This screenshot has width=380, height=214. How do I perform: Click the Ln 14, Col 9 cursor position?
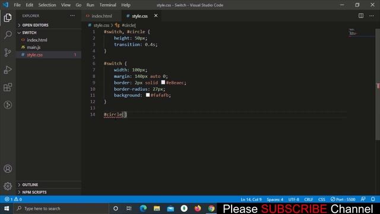(251, 199)
